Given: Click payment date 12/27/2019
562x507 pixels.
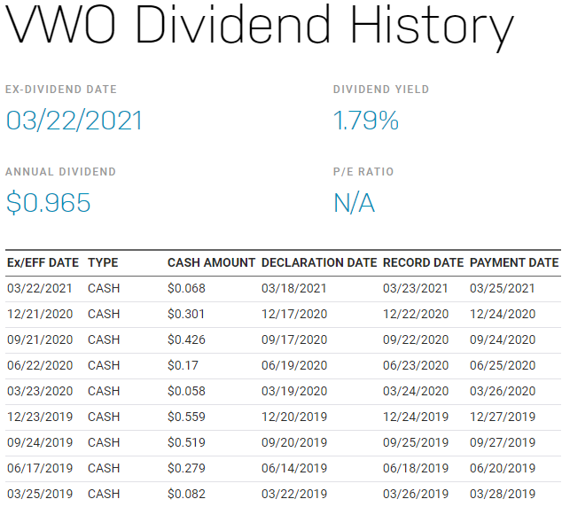Looking at the screenshot, I should coord(503,417).
